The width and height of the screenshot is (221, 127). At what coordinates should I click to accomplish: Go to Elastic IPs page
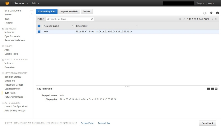pos(10,81)
